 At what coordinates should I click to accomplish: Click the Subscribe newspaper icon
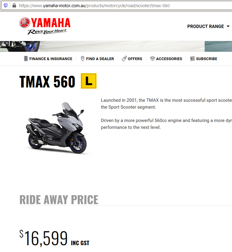pos(192,59)
